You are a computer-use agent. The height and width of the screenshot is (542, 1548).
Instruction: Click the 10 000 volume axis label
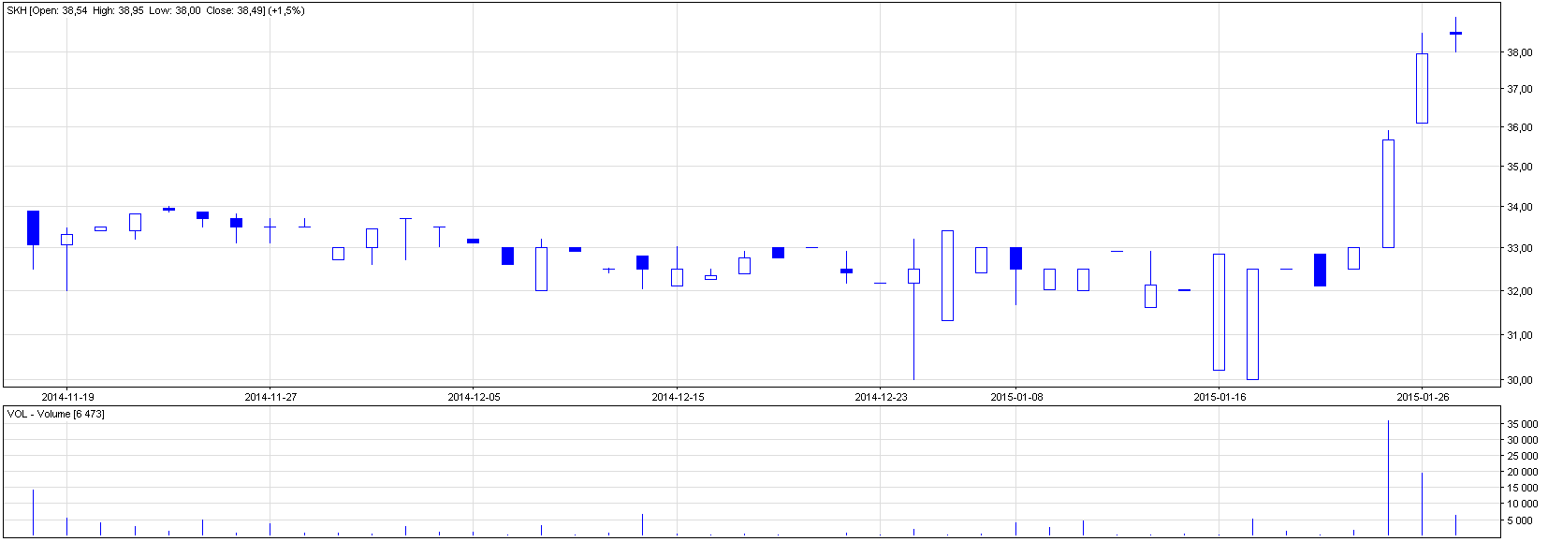[1522, 504]
